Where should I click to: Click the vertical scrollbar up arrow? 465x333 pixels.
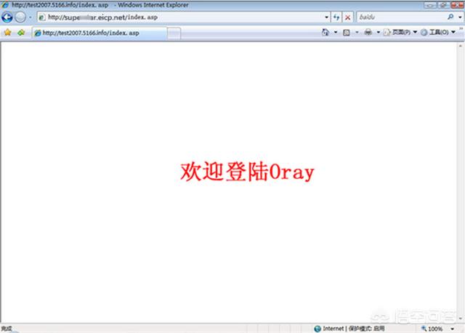pyautogui.click(x=461, y=46)
